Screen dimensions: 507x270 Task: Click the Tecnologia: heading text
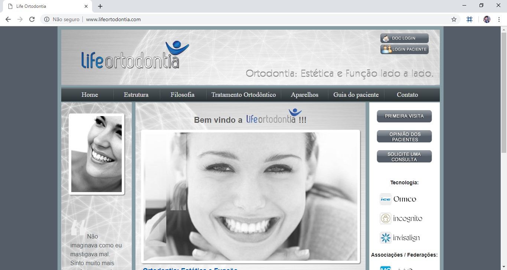(404, 182)
